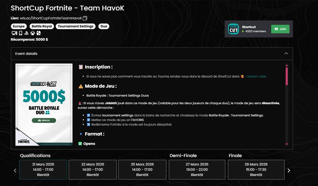The width and height of the screenshot is (318, 186).
Task: Select the Duo tag
Action: 104,26
